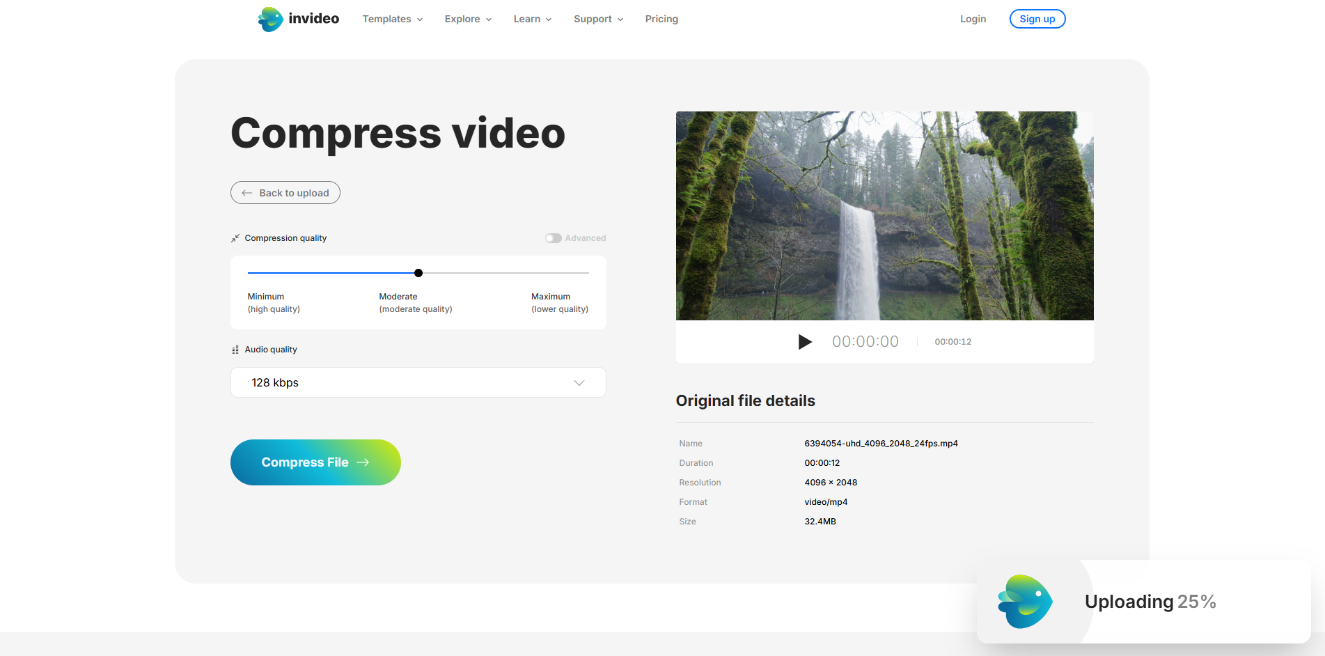This screenshot has width=1325, height=656.
Task: Enable the Advanced compression toggle
Action: point(553,237)
